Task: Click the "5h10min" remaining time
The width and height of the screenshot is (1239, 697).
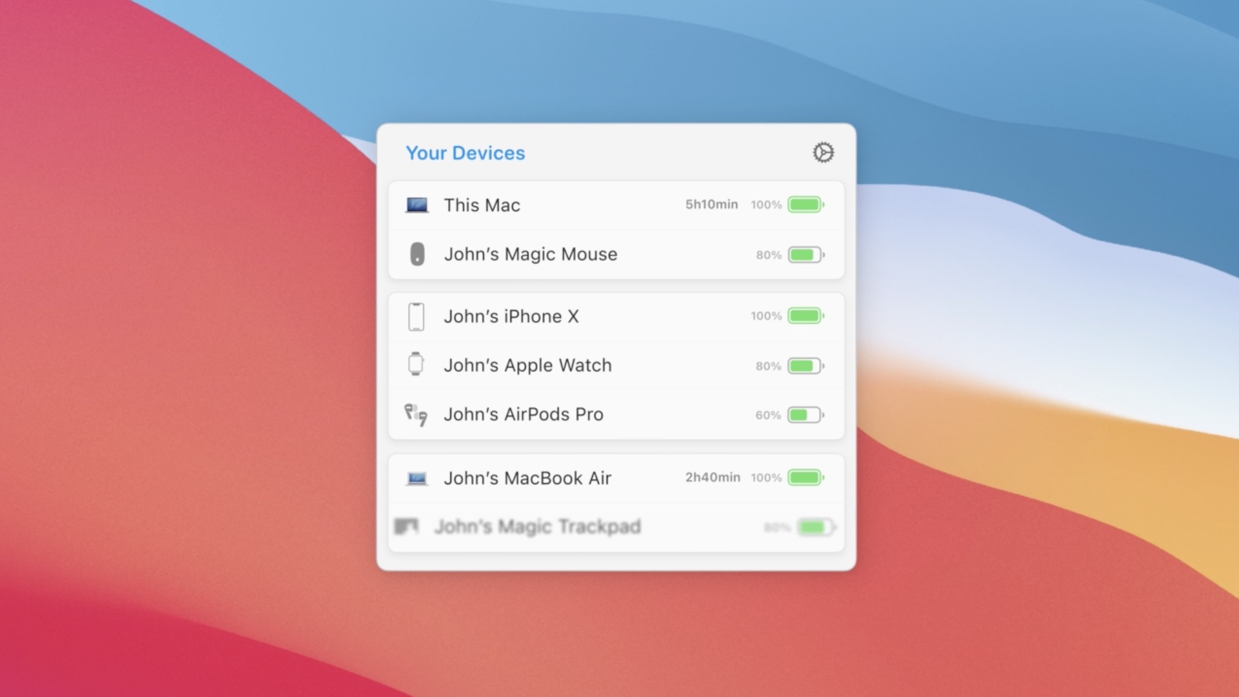Action: [711, 204]
